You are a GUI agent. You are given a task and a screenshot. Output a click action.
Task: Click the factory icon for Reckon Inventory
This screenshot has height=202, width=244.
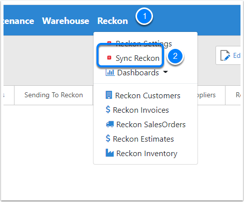coord(109,153)
